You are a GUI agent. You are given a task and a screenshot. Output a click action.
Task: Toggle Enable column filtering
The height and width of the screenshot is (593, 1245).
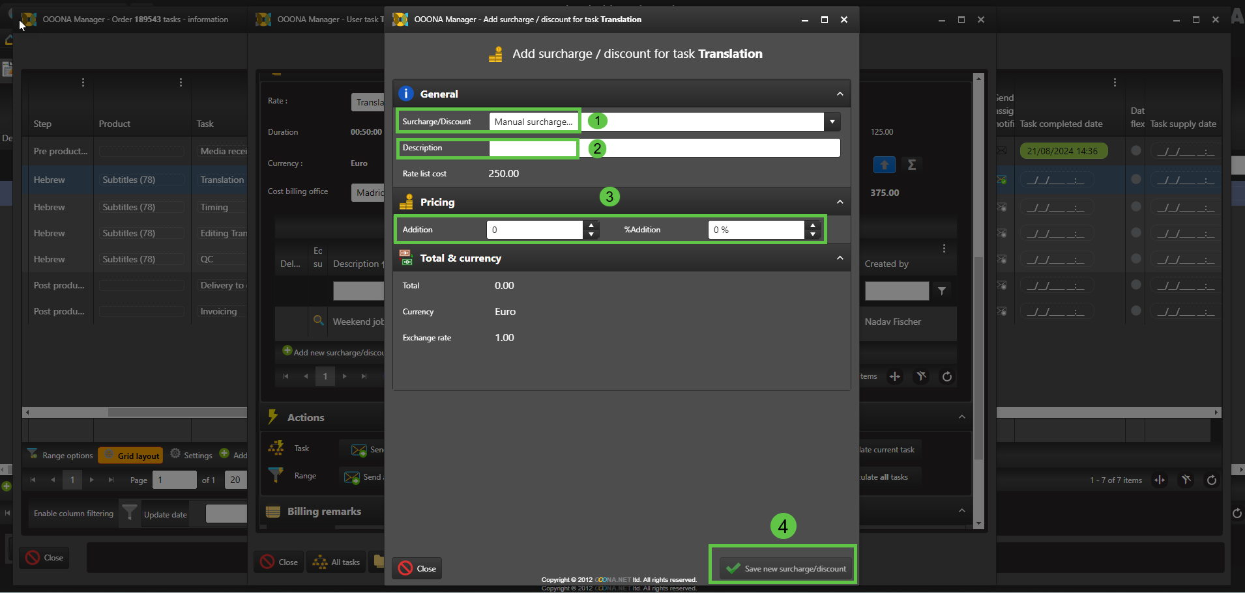coord(73,514)
